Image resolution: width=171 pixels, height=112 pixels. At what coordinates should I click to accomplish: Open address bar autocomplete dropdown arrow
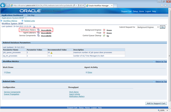pos(76,5)
